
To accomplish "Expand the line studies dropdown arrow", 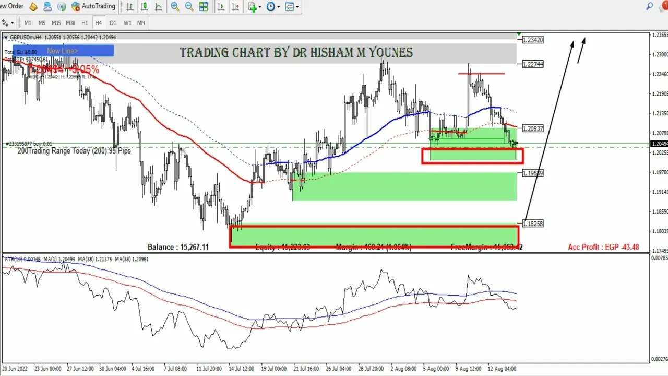I will point(11,22).
